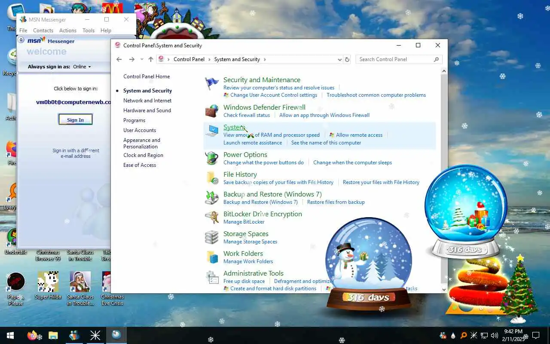Image resolution: width=550 pixels, height=344 pixels.
Task: Click the scrollbar down arrow in Control Panel
Action: pos(444,289)
